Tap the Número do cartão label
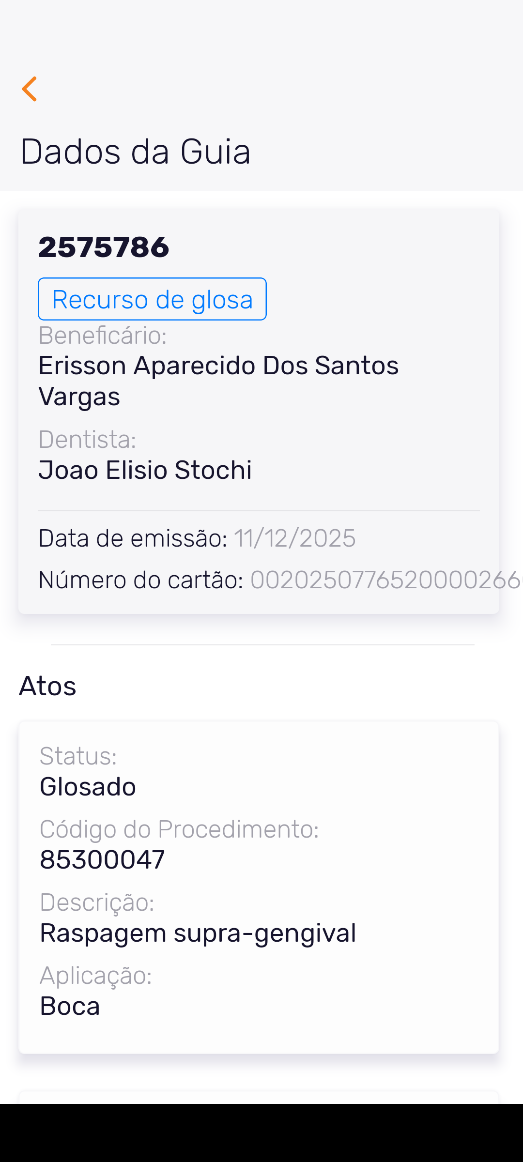Viewport: 523px width, 1162px height. click(140, 580)
